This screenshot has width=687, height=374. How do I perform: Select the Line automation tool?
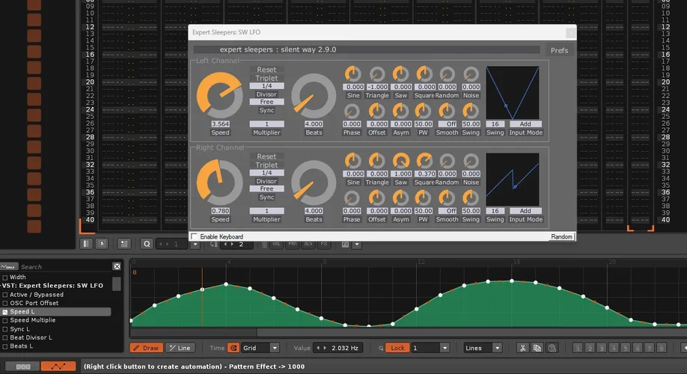click(179, 348)
